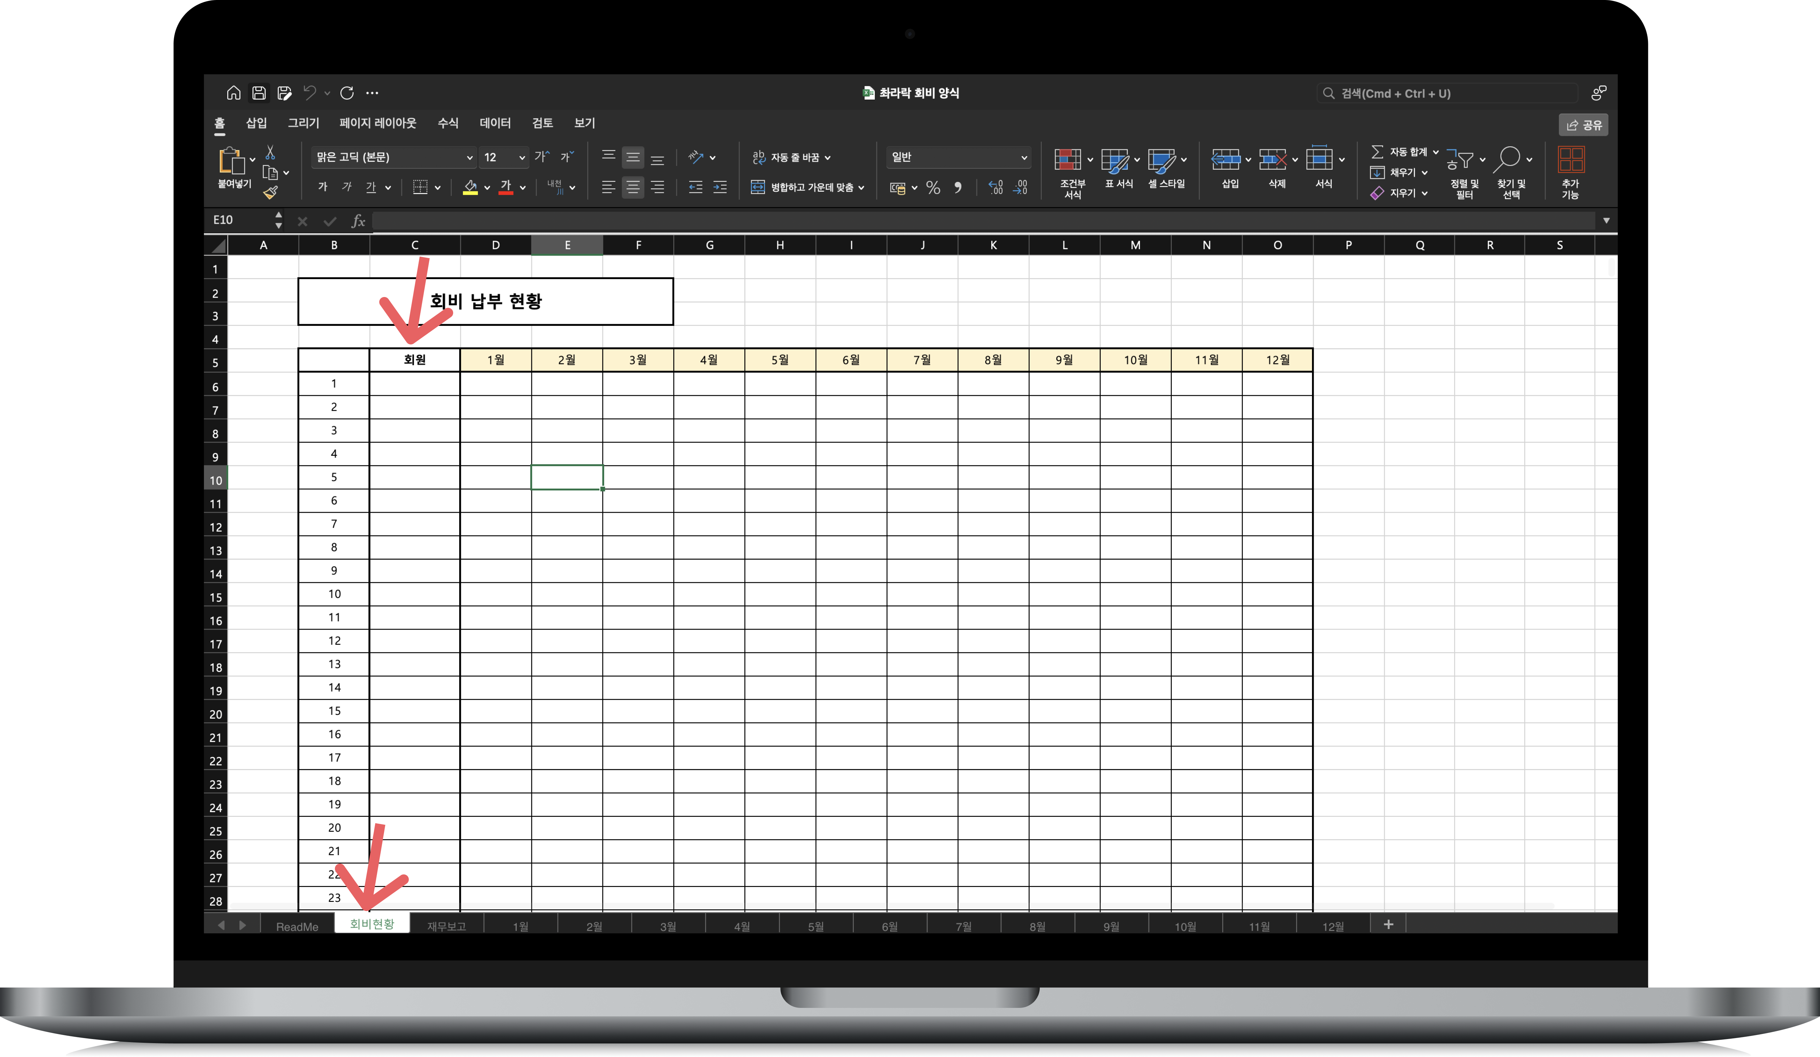This screenshot has width=1820, height=1057.
Task: Click the percent style icon
Action: click(933, 188)
